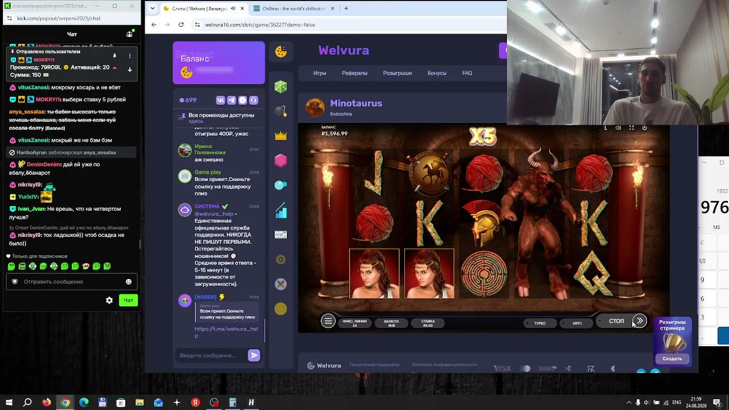Send the Welvura chat message
Viewport: 729px width, 410px height.
click(x=254, y=355)
